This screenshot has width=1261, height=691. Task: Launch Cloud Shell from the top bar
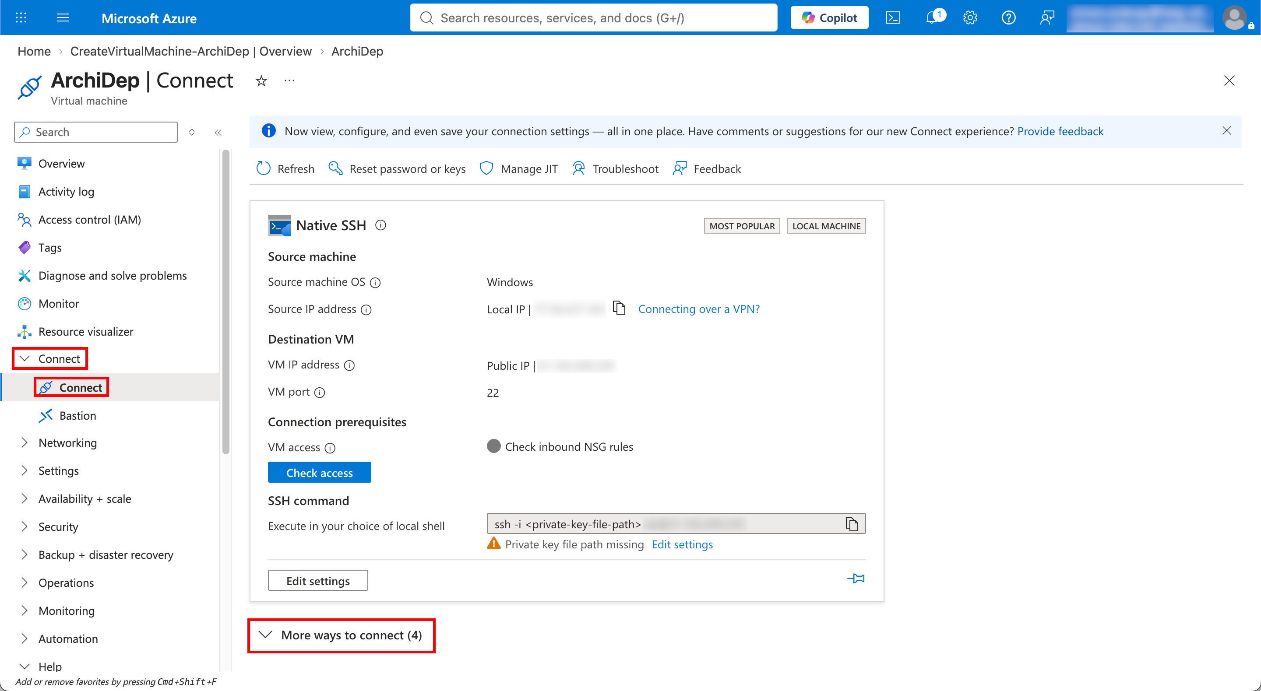point(893,18)
